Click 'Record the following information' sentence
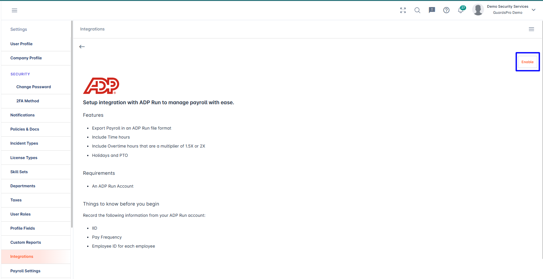 (x=144, y=216)
